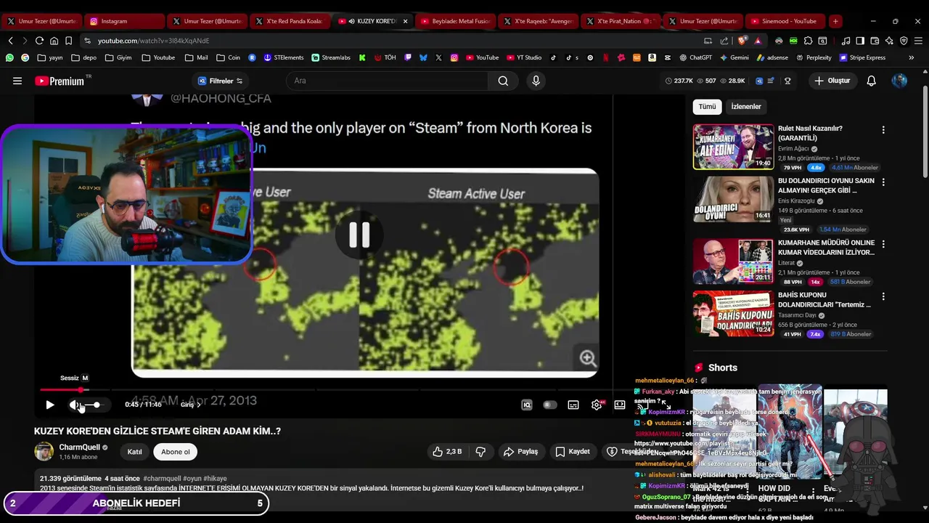Open options for 'BU DOLANDIRICI OYUNU' video
The image size is (929, 523).
click(883, 182)
